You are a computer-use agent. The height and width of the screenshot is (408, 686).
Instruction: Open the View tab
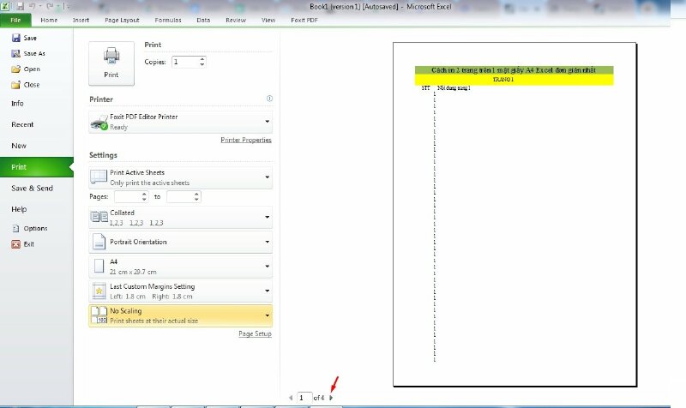click(268, 20)
